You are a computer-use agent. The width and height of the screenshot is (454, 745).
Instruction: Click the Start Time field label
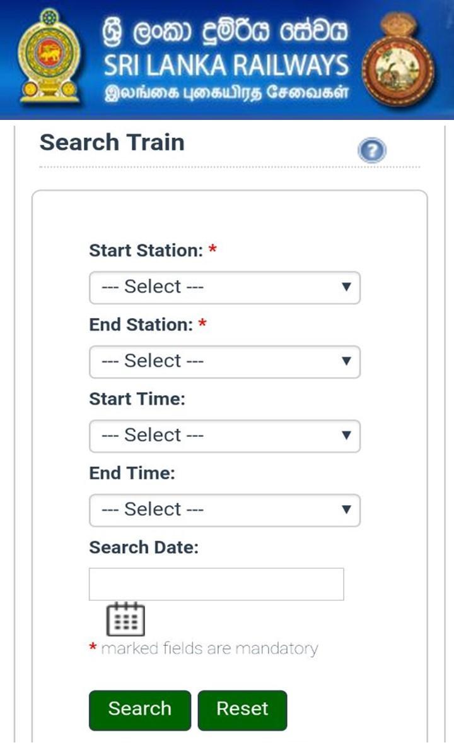pyautogui.click(x=137, y=399)
